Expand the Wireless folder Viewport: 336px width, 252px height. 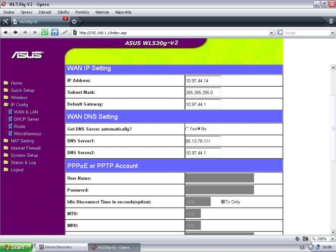tap(6, 97)
